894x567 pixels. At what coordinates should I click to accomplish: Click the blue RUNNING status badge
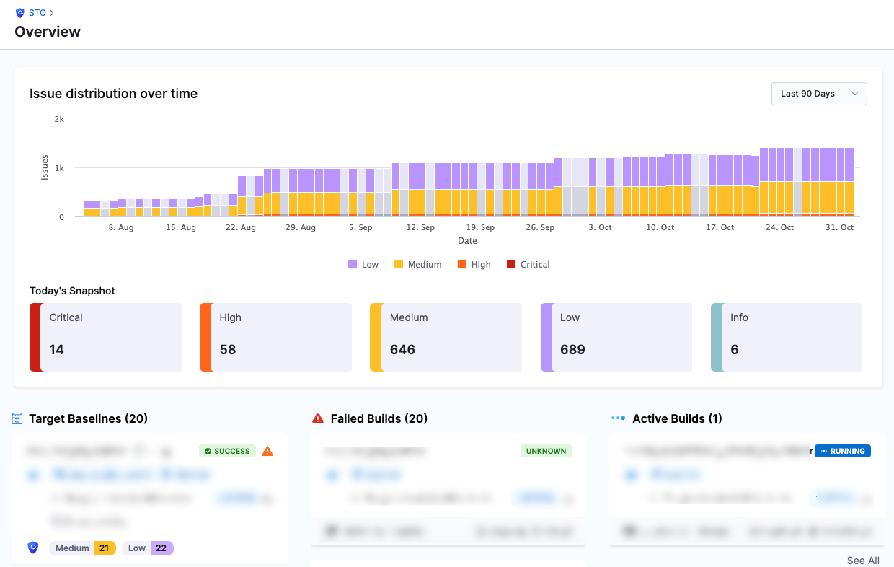tap(842, 452)
